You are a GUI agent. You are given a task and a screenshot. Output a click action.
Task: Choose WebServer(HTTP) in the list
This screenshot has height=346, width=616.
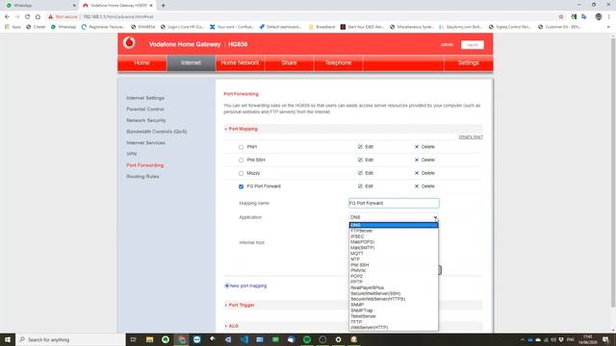coord(394,327)
